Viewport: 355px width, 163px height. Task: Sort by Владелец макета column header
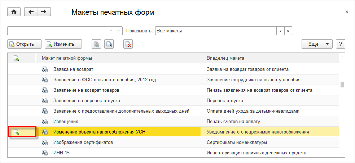pyautogui.click(x=270, y=59)
